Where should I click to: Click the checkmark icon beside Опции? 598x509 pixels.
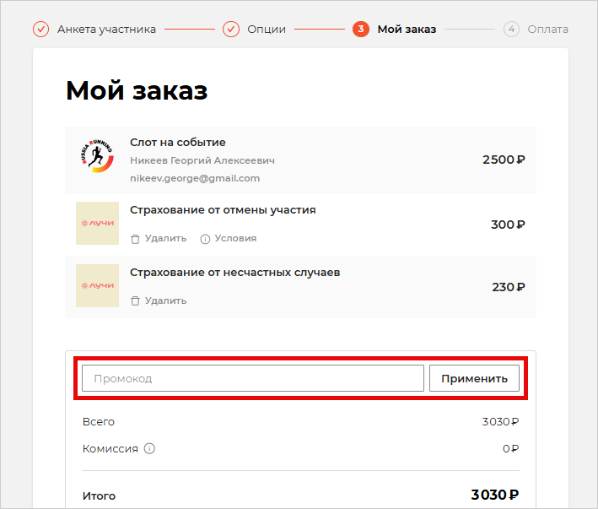(231, 29)
